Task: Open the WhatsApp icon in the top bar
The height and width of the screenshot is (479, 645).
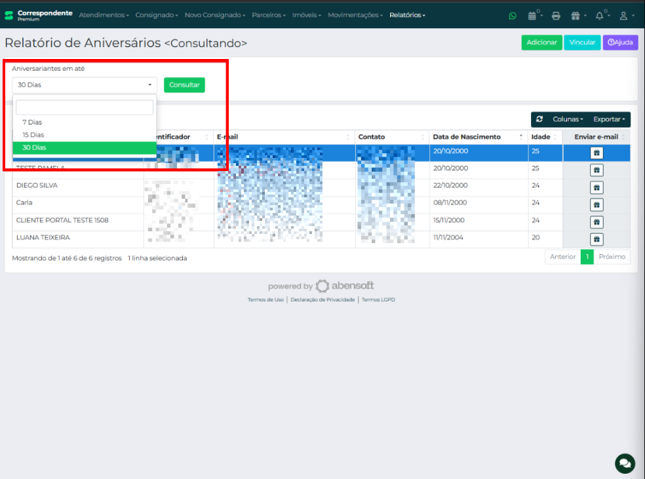Action: [x=513, y=16]
